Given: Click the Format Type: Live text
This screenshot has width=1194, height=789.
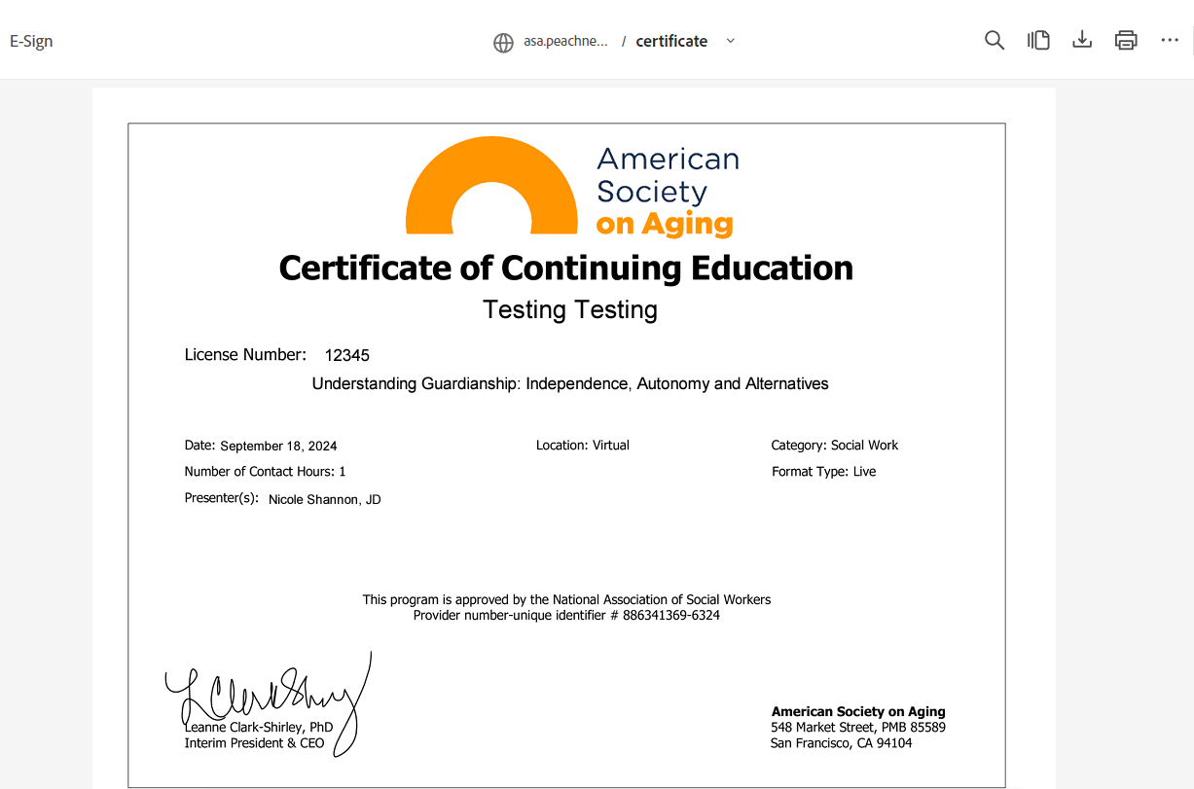Looking at the screenshot, I should (824, 472).
